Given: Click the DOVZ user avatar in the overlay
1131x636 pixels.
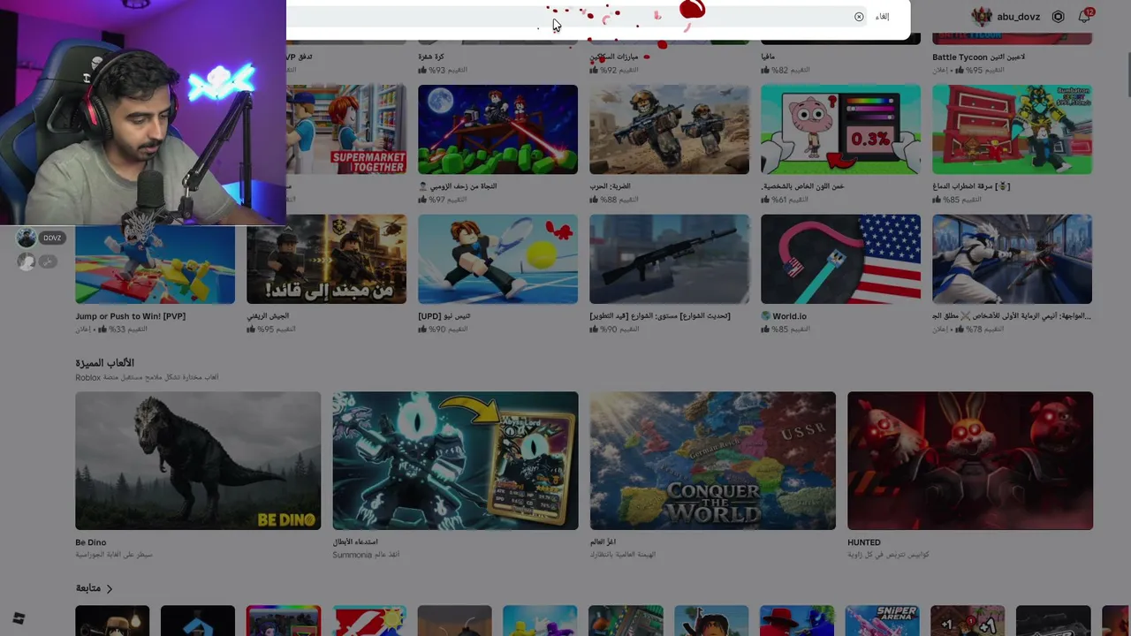Looking at the screenshot, I should [x=27, y=238].
